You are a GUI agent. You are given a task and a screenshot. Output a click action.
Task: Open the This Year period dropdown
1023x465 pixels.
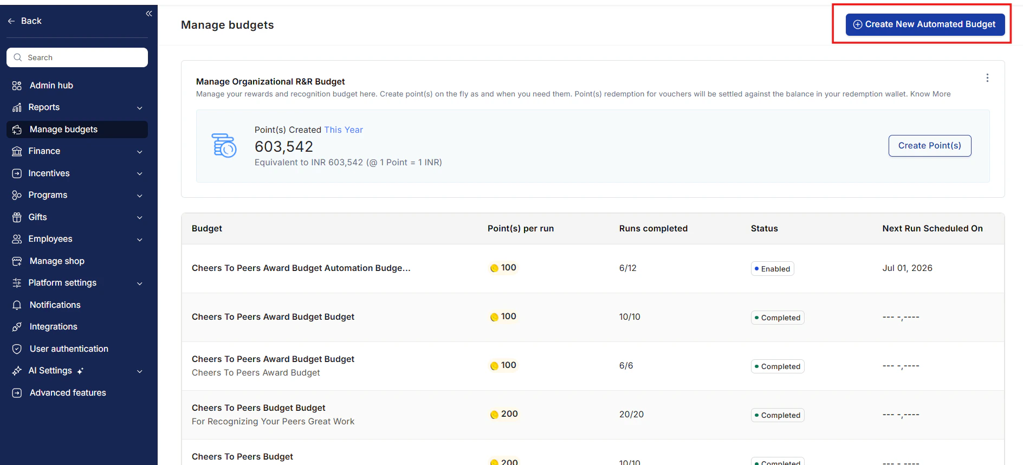pos(344,130)
